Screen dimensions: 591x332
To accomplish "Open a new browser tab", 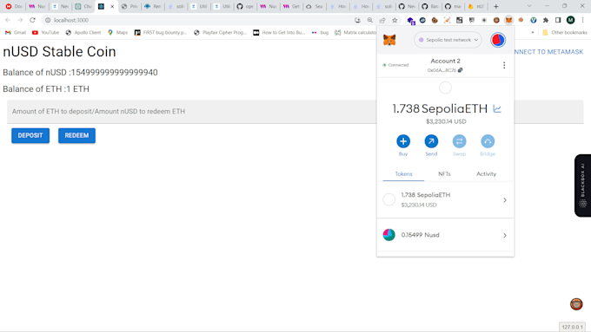I will (496, 6).
